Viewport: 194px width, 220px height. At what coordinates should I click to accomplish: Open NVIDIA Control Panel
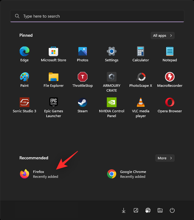[112, 107]
